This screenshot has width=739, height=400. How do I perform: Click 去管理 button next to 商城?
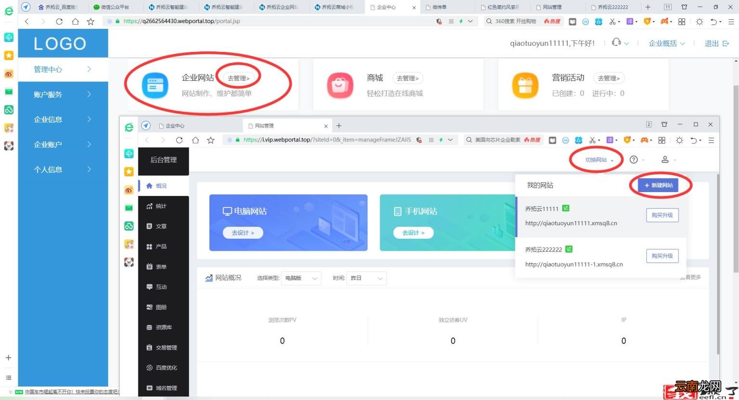tap(408, 78)
